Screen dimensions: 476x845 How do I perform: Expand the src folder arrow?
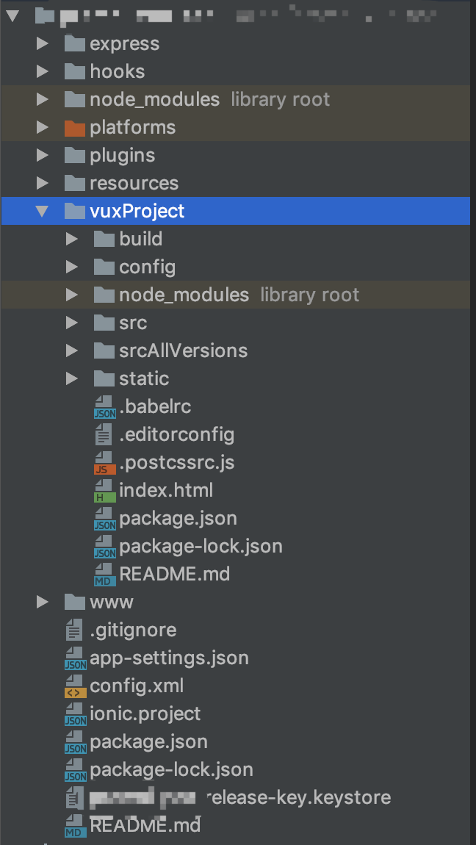pos(72,323)
